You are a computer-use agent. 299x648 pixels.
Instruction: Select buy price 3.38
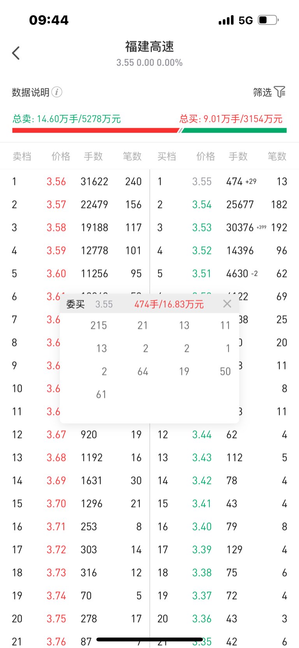202,573
